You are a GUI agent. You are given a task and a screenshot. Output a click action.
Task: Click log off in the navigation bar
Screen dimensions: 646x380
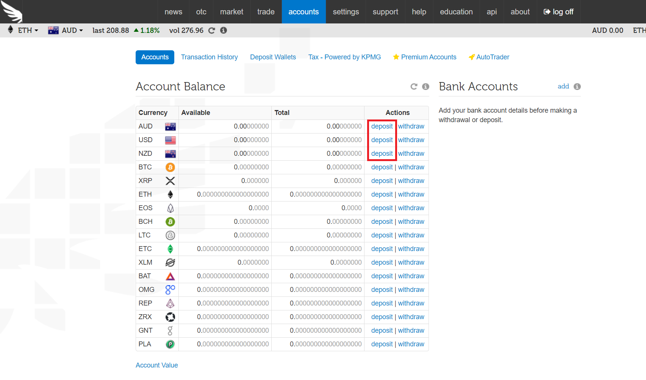(x=558, y=11)
